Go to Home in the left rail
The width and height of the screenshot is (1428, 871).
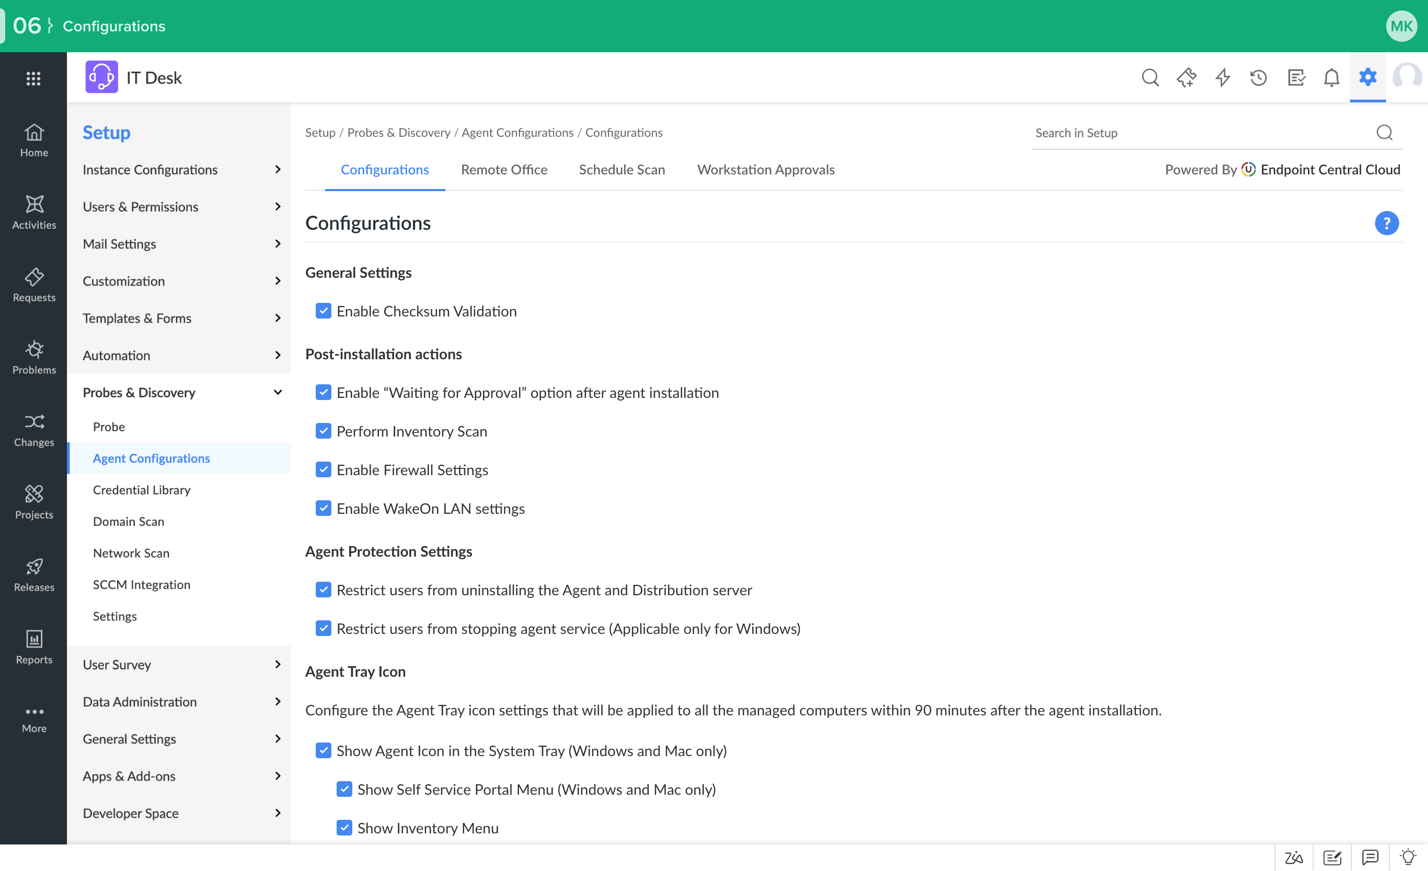click(x=33, y=140)
